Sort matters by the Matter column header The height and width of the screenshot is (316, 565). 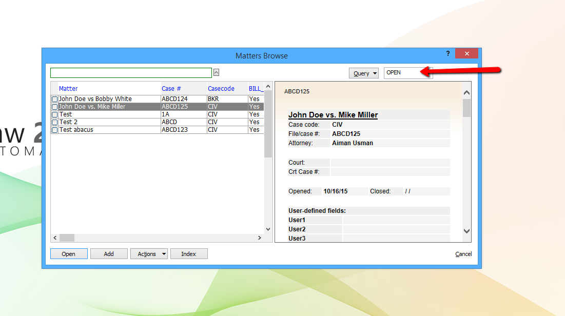68,88
